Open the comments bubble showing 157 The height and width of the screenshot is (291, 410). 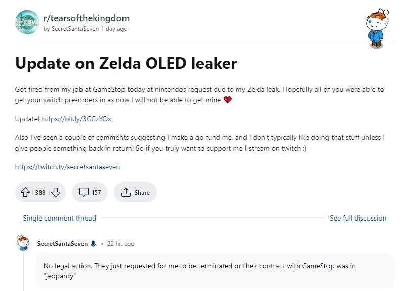point(90,192)
